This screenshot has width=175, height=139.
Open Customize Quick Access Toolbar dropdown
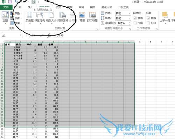(x=38, y=2)
